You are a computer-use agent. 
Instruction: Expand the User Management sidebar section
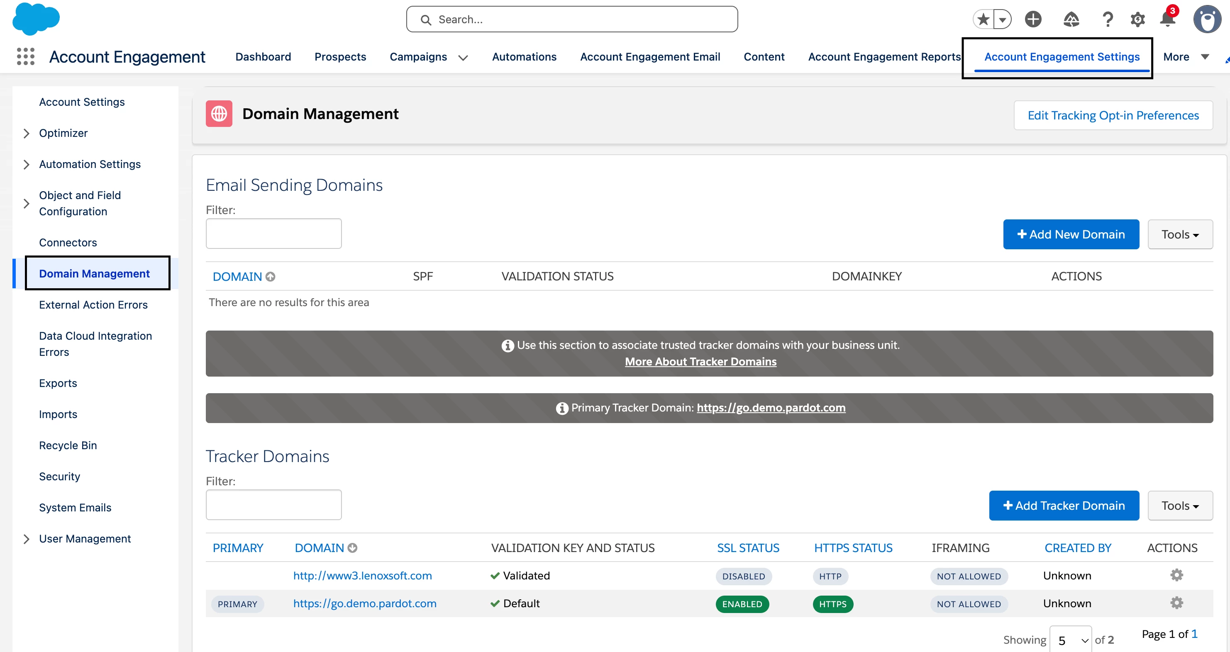coord(26,539)
